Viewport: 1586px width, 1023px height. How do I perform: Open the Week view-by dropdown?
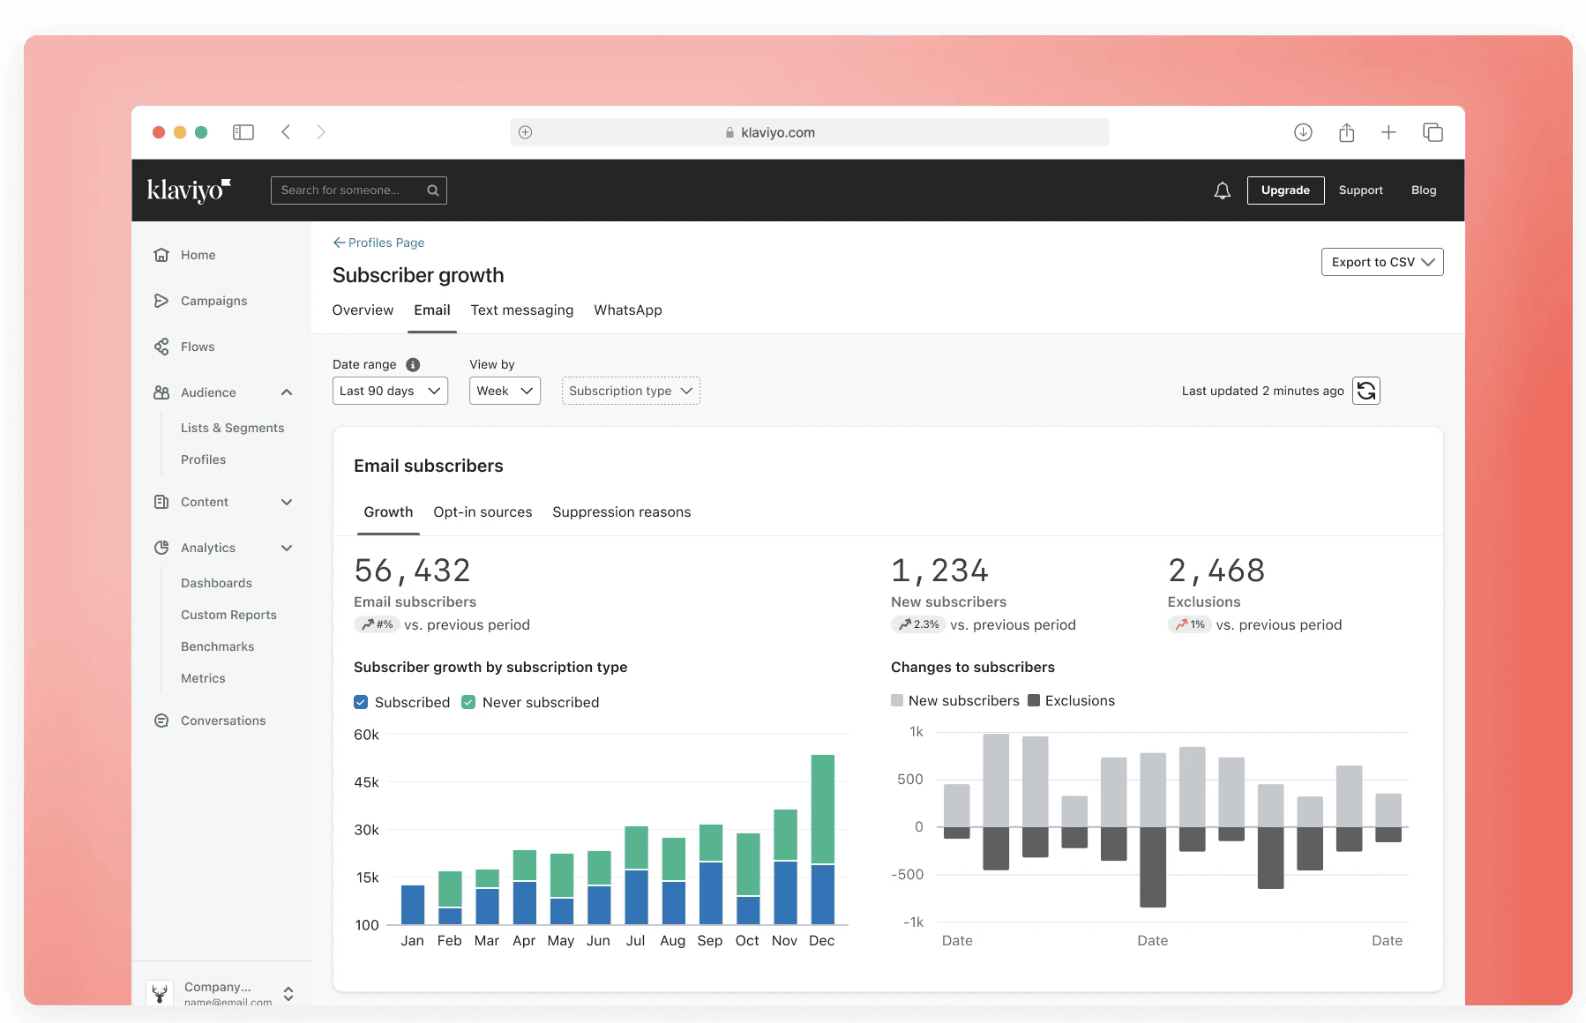505,391
